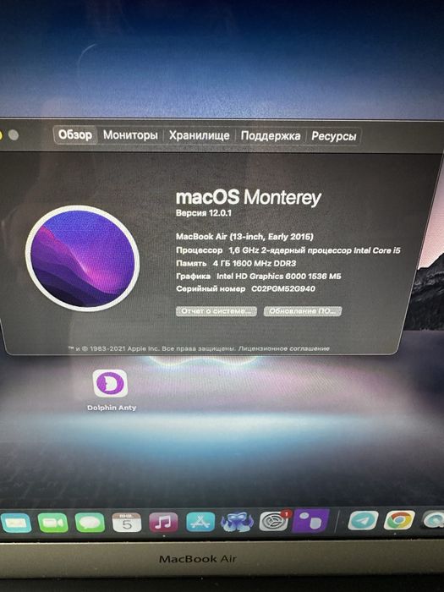Viewport: 444px width, 592px height.
Task: Open the purple app icon in Dock
Action: 310,520
